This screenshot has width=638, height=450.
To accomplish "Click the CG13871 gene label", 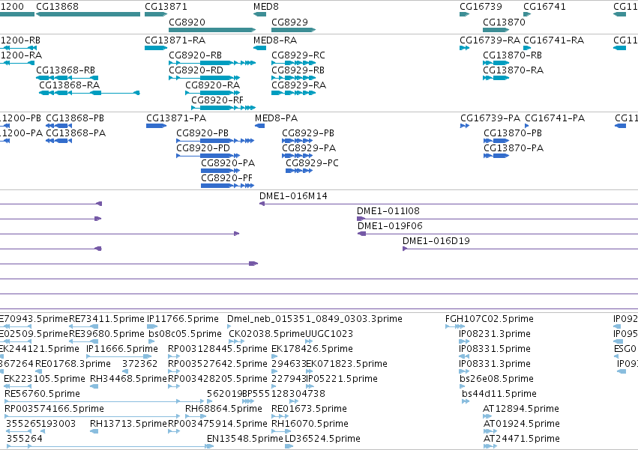I will point(166,7).
